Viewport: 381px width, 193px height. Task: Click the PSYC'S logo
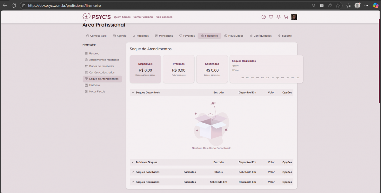97,17
